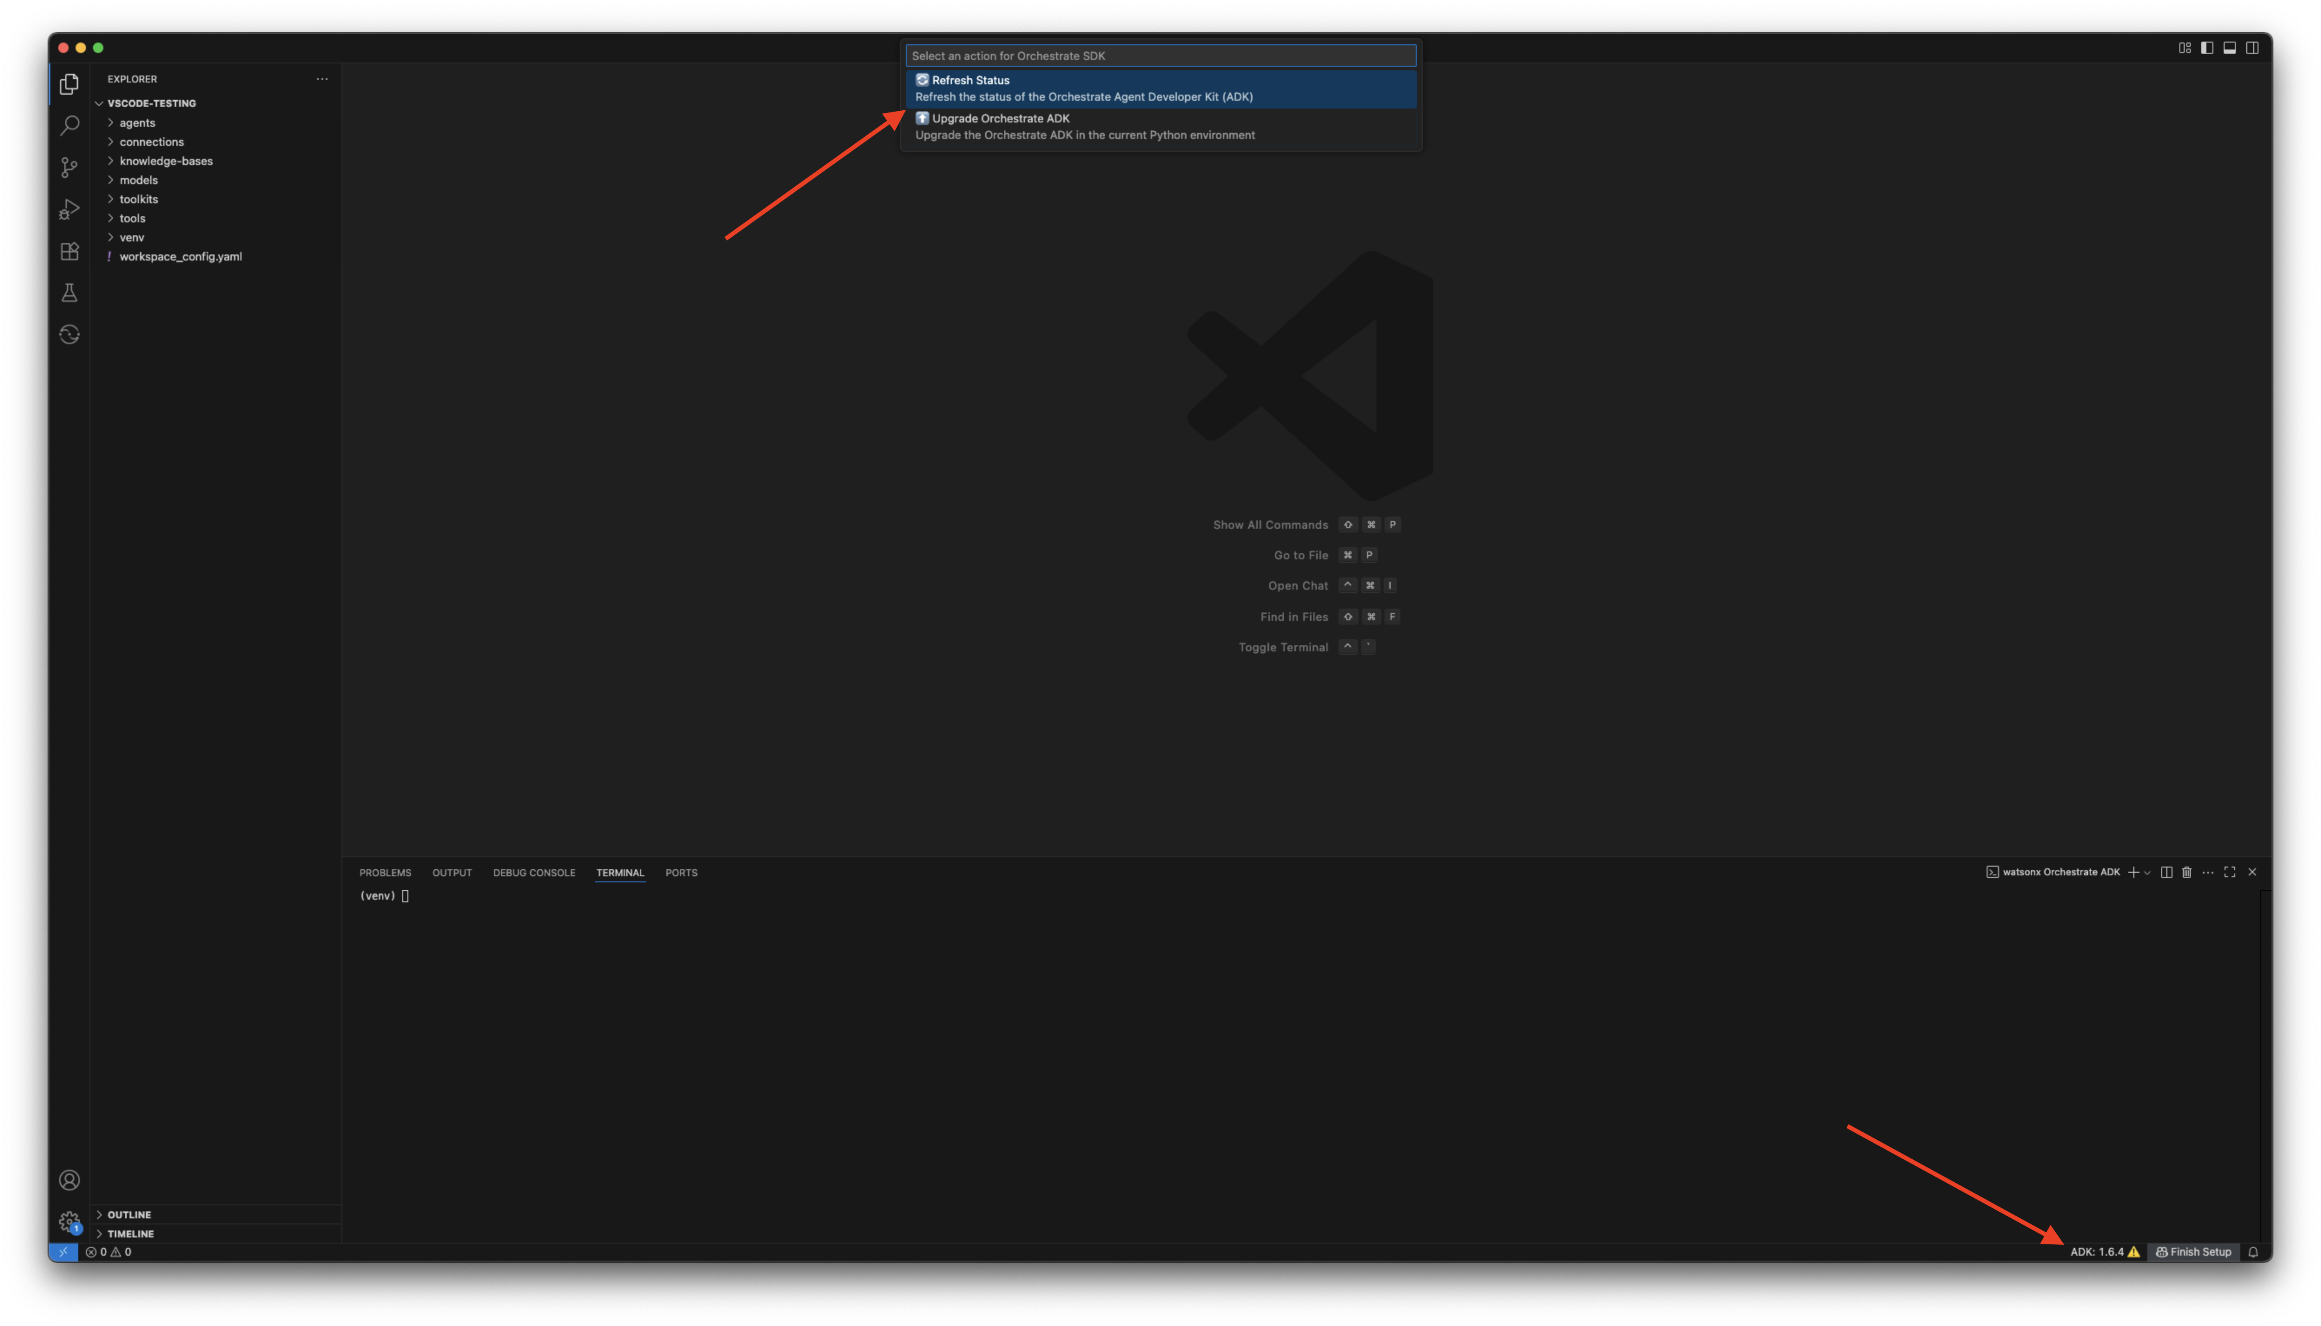Open the Run and Debug view
Viewport: 2321px width, 1326px height.
(69, 209)
